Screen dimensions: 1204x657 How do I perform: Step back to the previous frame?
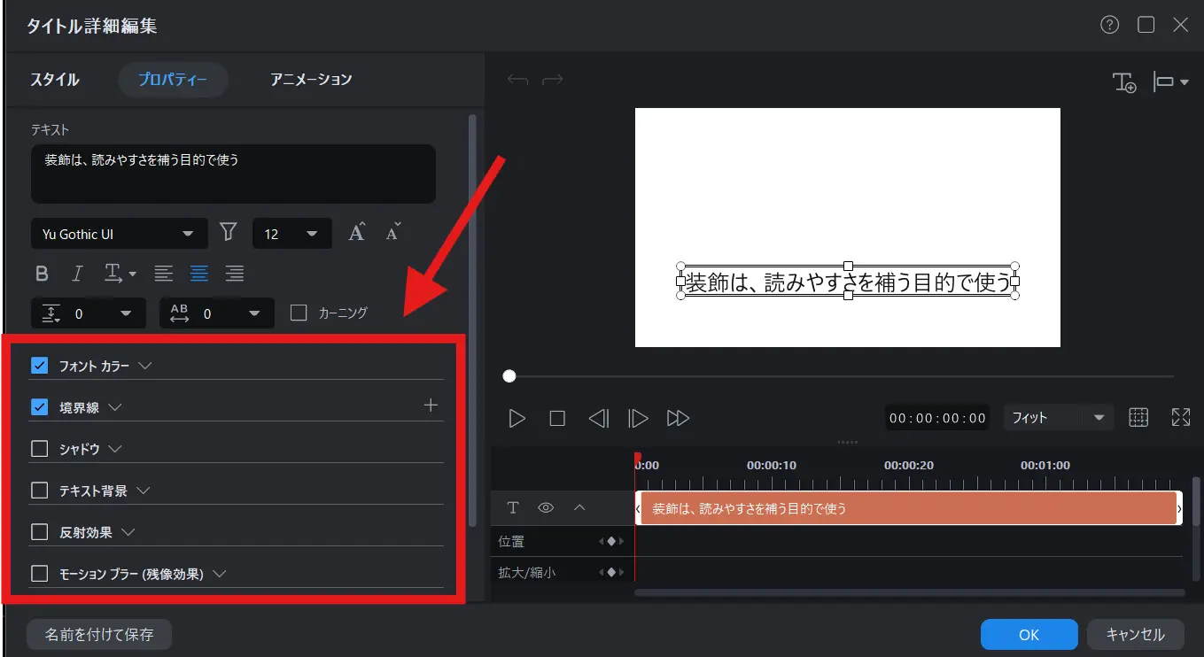tap(599, 418)
